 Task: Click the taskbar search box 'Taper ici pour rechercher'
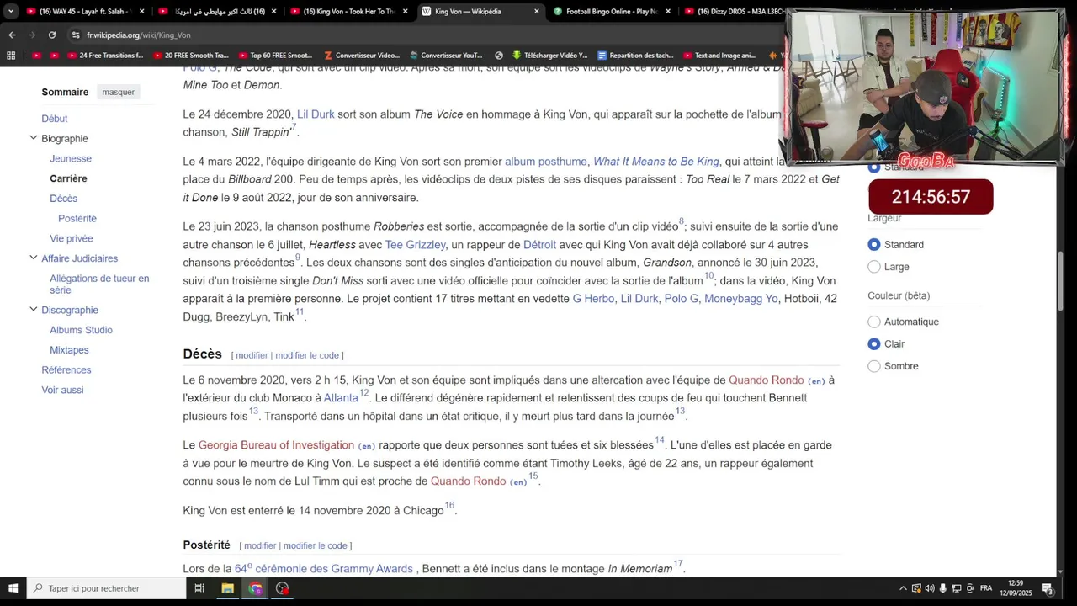pos(106,588)
